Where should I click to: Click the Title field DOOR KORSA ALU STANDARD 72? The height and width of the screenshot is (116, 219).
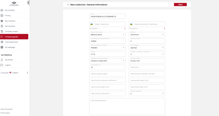click(107, 16)
